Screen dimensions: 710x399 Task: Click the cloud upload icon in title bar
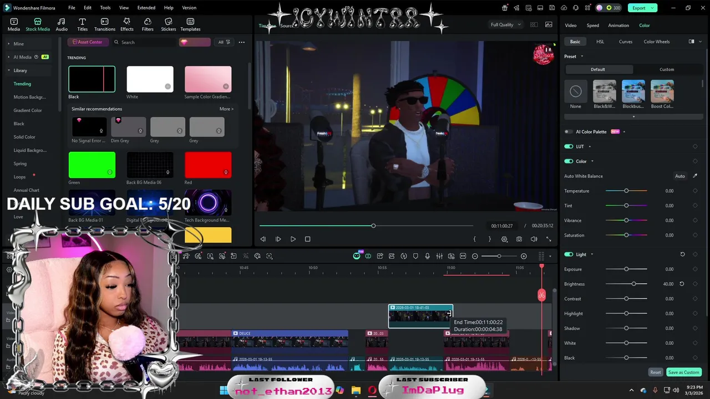tap(564, 8)
